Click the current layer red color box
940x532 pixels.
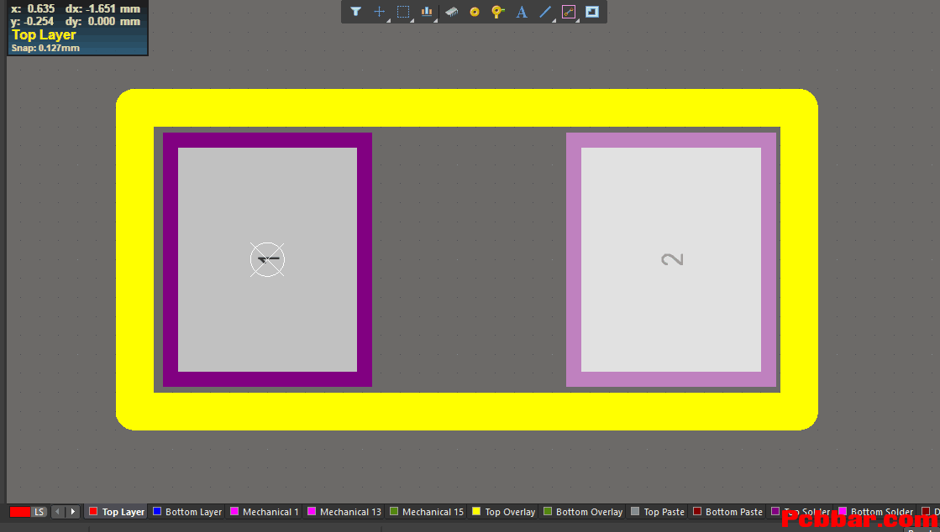pyautogui.click(x=20, y=512)
